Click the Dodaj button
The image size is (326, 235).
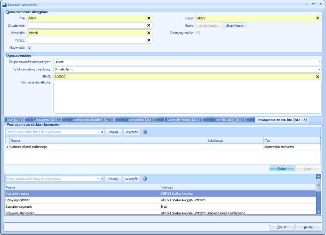281,169
